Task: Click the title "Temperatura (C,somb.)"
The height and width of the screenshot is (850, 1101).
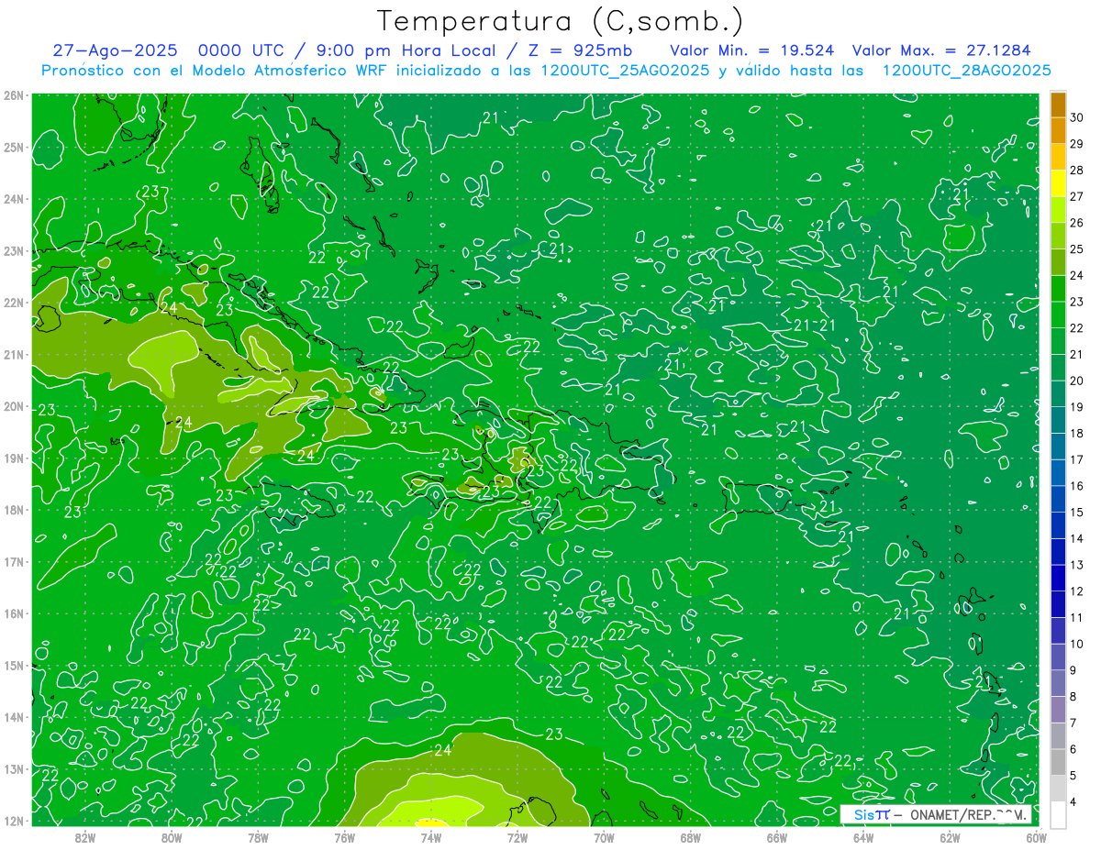Action: [560, 21]
